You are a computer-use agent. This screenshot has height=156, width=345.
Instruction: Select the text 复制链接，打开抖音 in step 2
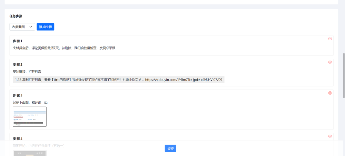tap(27, 72)
